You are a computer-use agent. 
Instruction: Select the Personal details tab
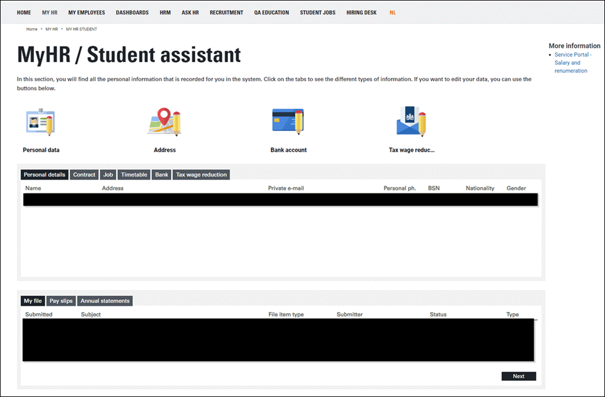[x=44, y=175]
